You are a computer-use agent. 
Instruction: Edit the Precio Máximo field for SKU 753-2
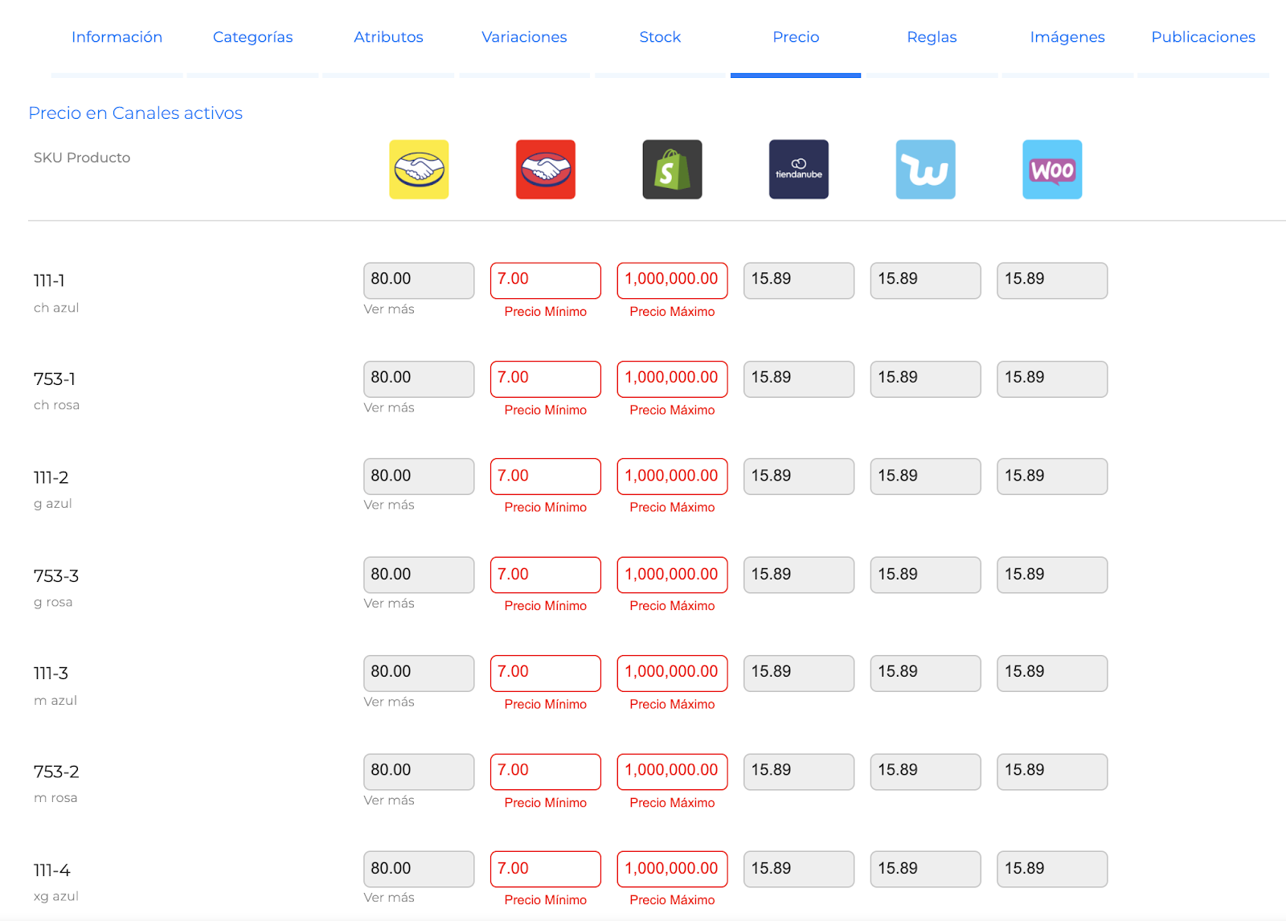[x=672, y=772]
